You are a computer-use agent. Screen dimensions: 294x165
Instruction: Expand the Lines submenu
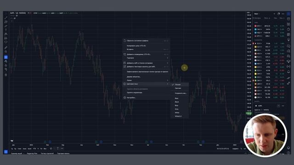(x=146, y=80)
